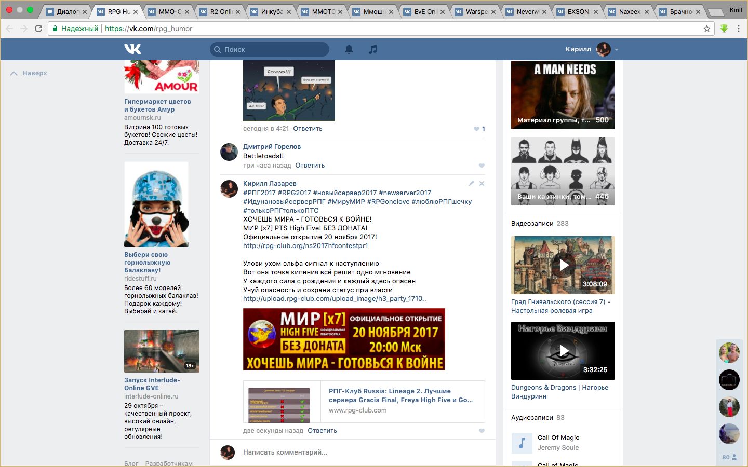Viewport: 748px width, 467px height.
Task: Open the green download extension icon
Action: click(724, 29)
